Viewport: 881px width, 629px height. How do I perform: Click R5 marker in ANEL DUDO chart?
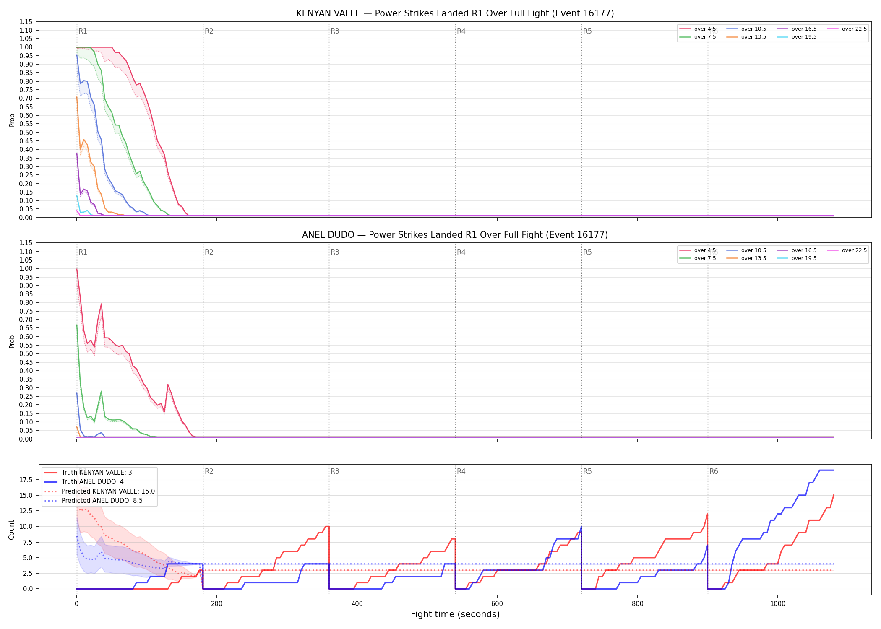point(587,252)
